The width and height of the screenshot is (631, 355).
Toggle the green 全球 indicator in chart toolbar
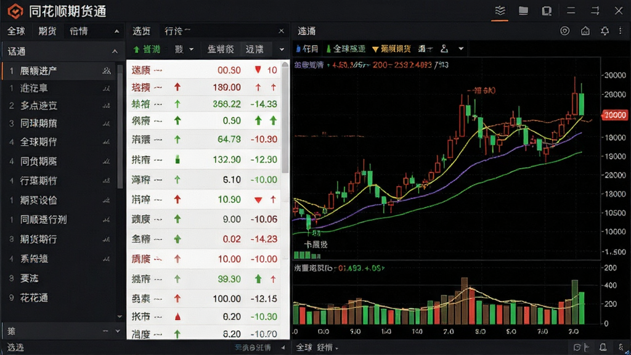pyautogui.click(x=346, y=49)
